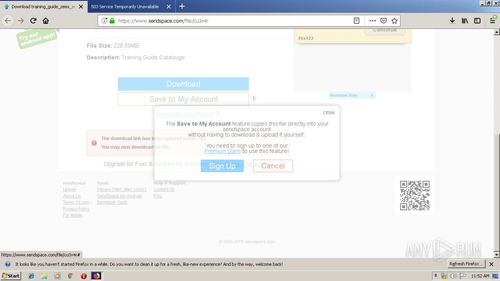Click the browser forward arrow

21,21
